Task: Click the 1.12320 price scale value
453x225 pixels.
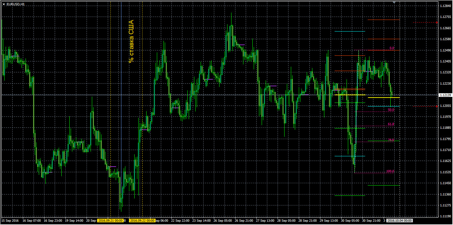Action: pyautogui.click(x=445, y=72)
